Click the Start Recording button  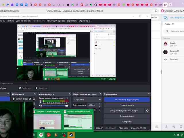pyautogui.click(x=126, y=105)
